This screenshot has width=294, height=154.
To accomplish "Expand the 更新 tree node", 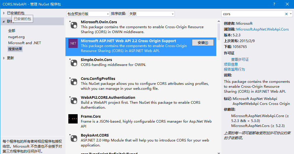I will click(4, 58).
